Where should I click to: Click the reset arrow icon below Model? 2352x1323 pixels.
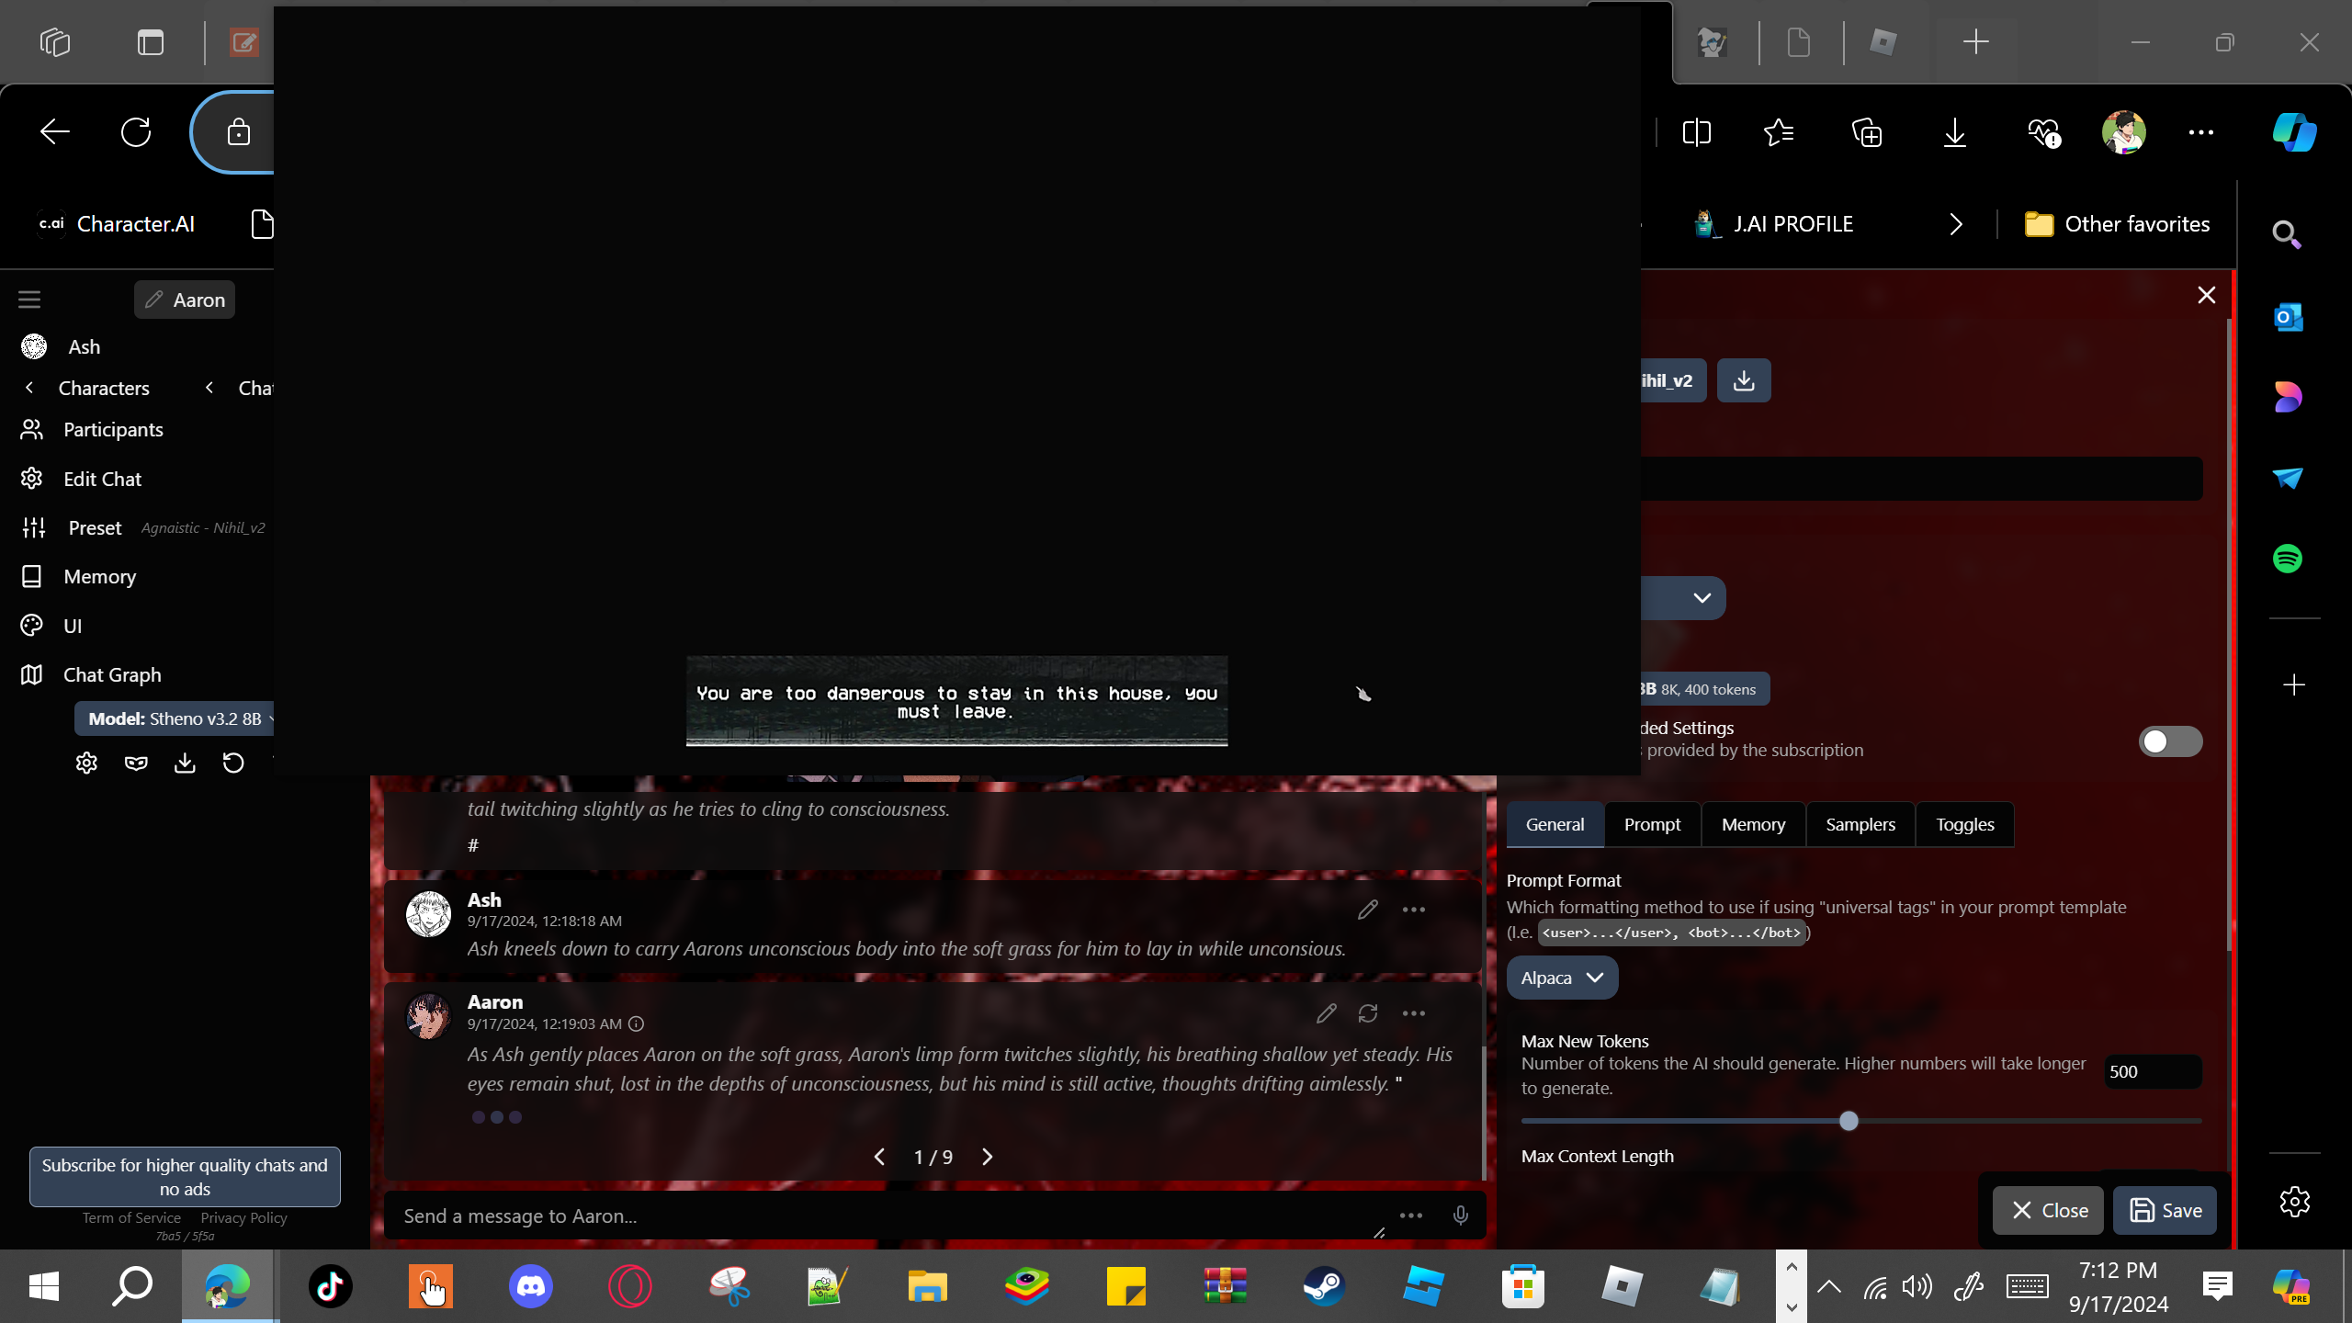point(233,763)
